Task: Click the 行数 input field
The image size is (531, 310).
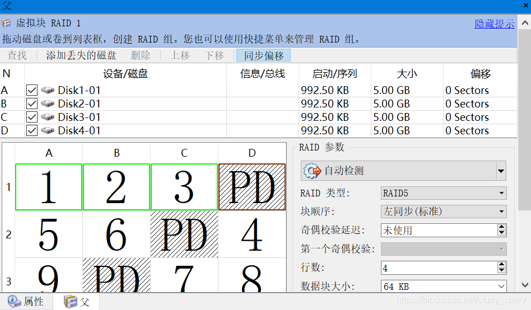Action: coord(439,267)
